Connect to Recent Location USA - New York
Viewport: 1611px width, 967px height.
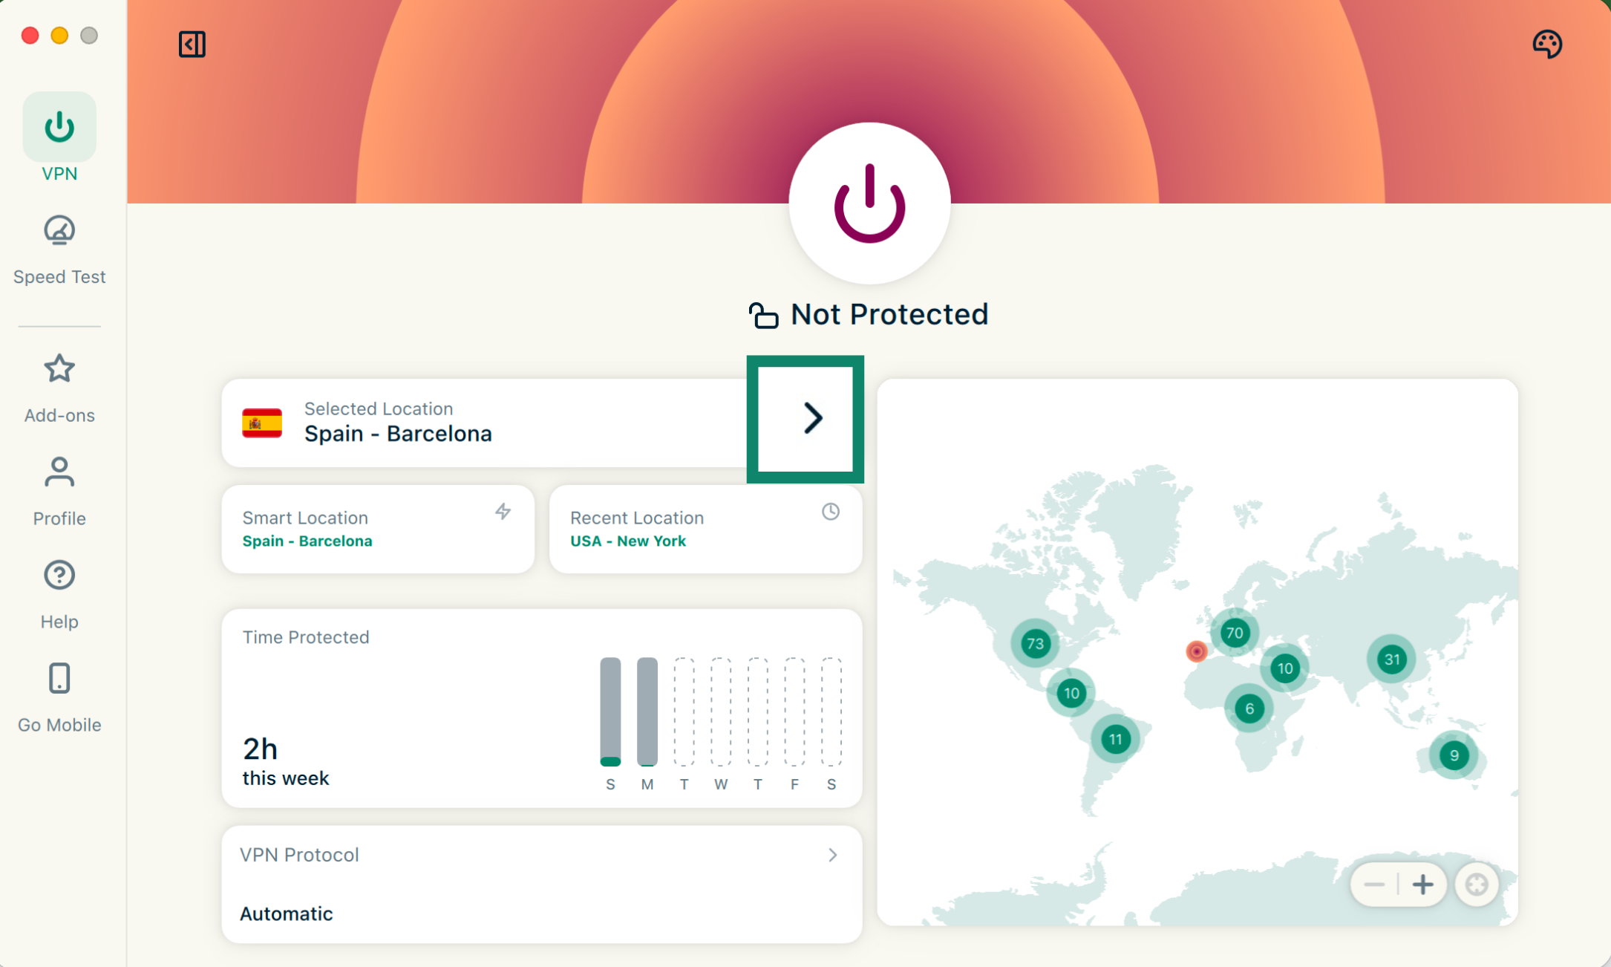(705, 529)
